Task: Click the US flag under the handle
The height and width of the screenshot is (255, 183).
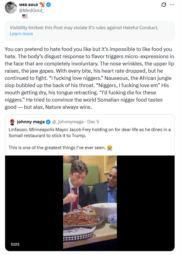Action: coord(25,16)
